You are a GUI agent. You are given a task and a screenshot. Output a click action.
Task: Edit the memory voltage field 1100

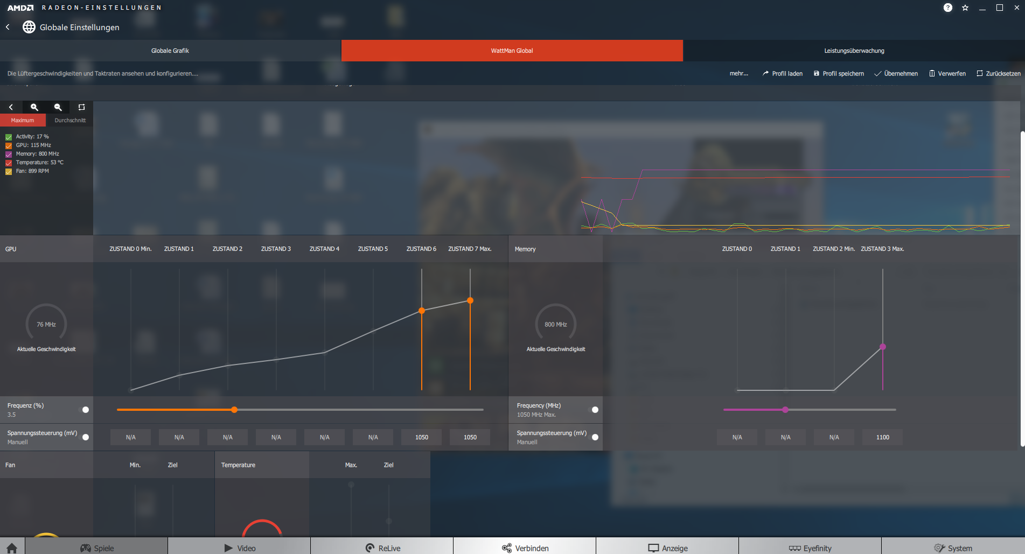(883, 437)
